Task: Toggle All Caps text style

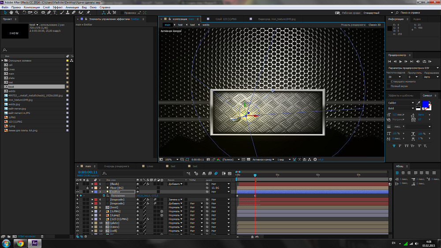Action: click(x=407, y=146)
